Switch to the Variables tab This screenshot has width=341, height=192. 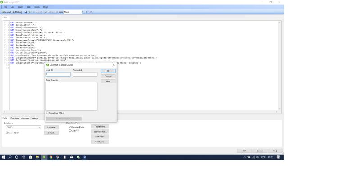click(x=25, y=118)
